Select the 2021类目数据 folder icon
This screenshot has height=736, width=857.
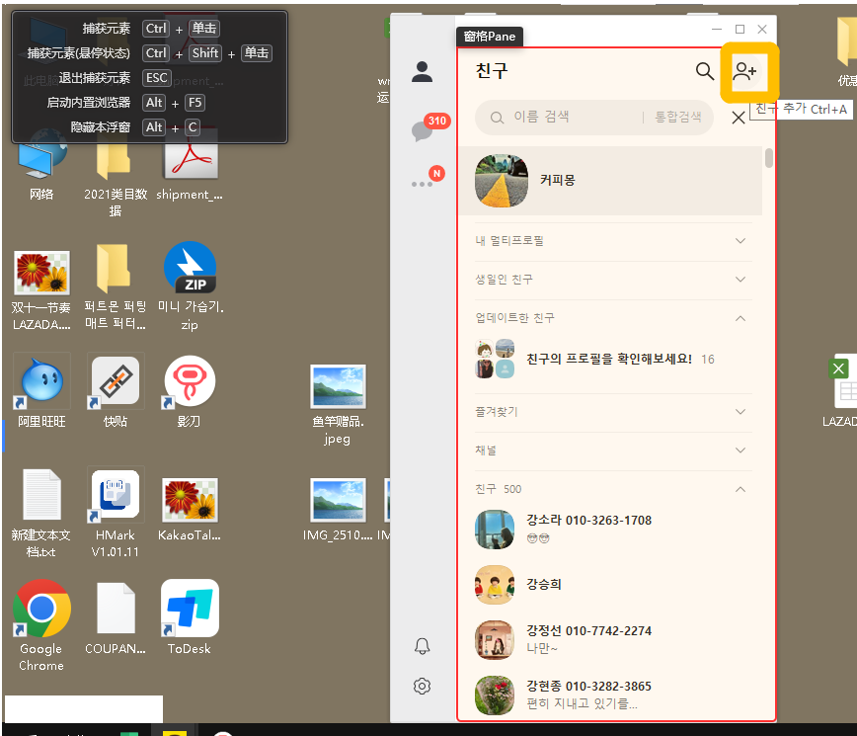(116, 178)
